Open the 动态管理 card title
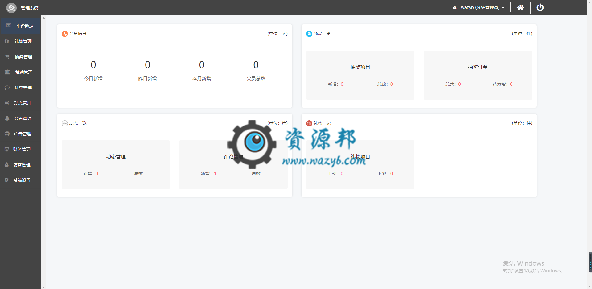592x289 pixels. (116, 157)
